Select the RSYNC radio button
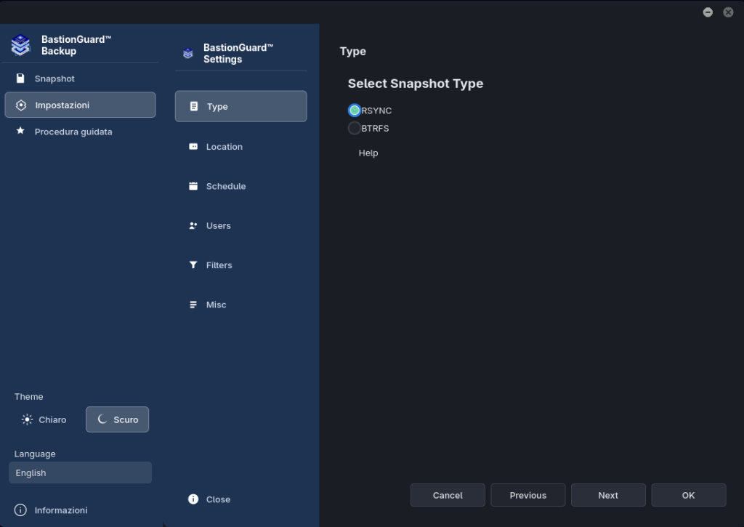Screen dimensions: 744x527 pos(355,110)
